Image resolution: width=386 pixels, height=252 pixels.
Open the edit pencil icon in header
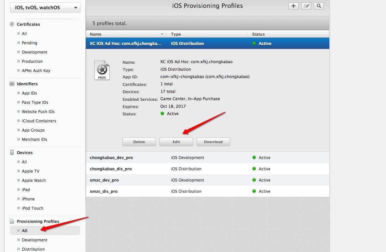click(x=306, y=6)
